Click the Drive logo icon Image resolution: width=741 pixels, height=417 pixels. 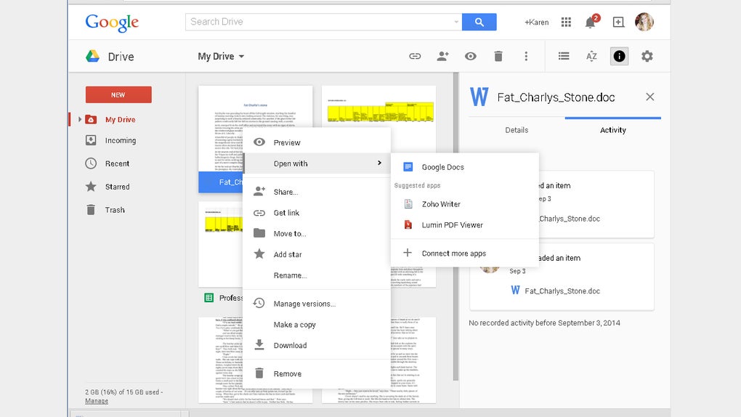93,56
